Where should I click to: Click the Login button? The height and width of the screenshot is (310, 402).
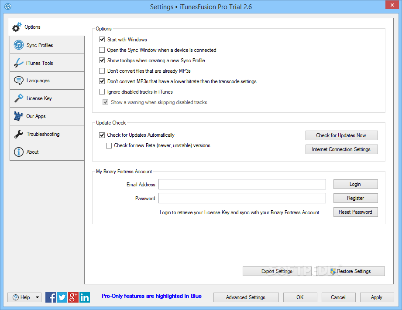click(x=355, y=184)
